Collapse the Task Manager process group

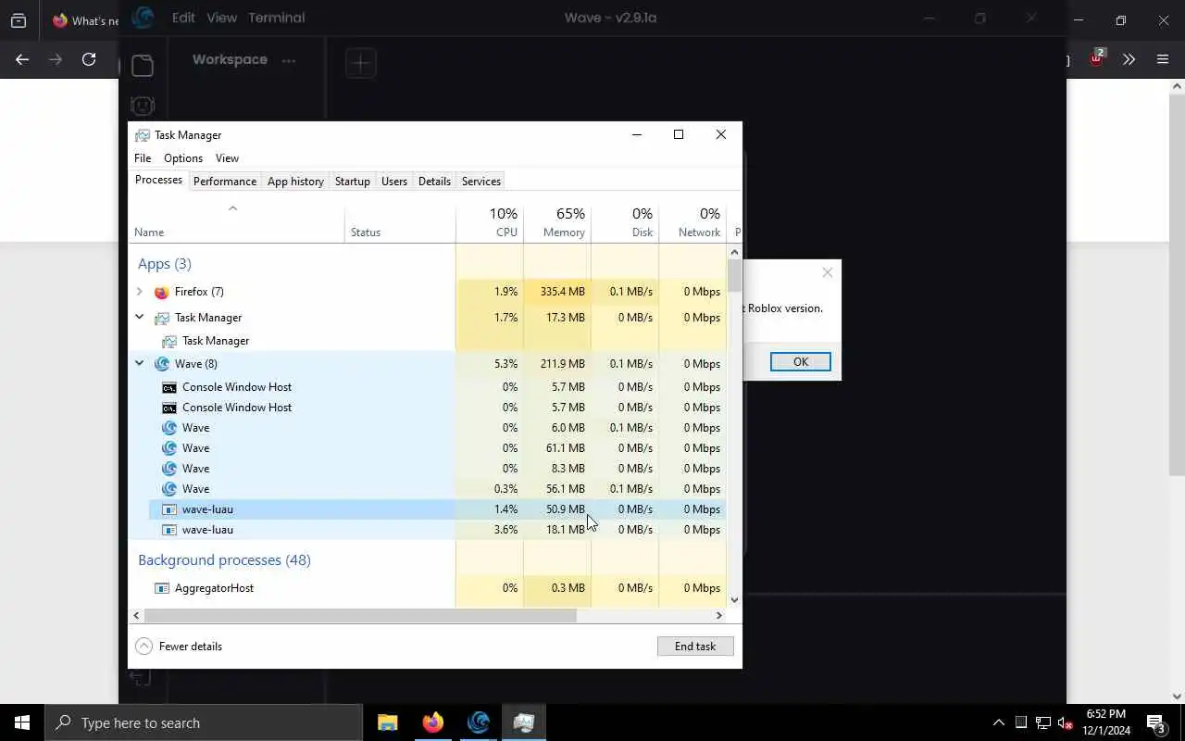pos(140,318)
